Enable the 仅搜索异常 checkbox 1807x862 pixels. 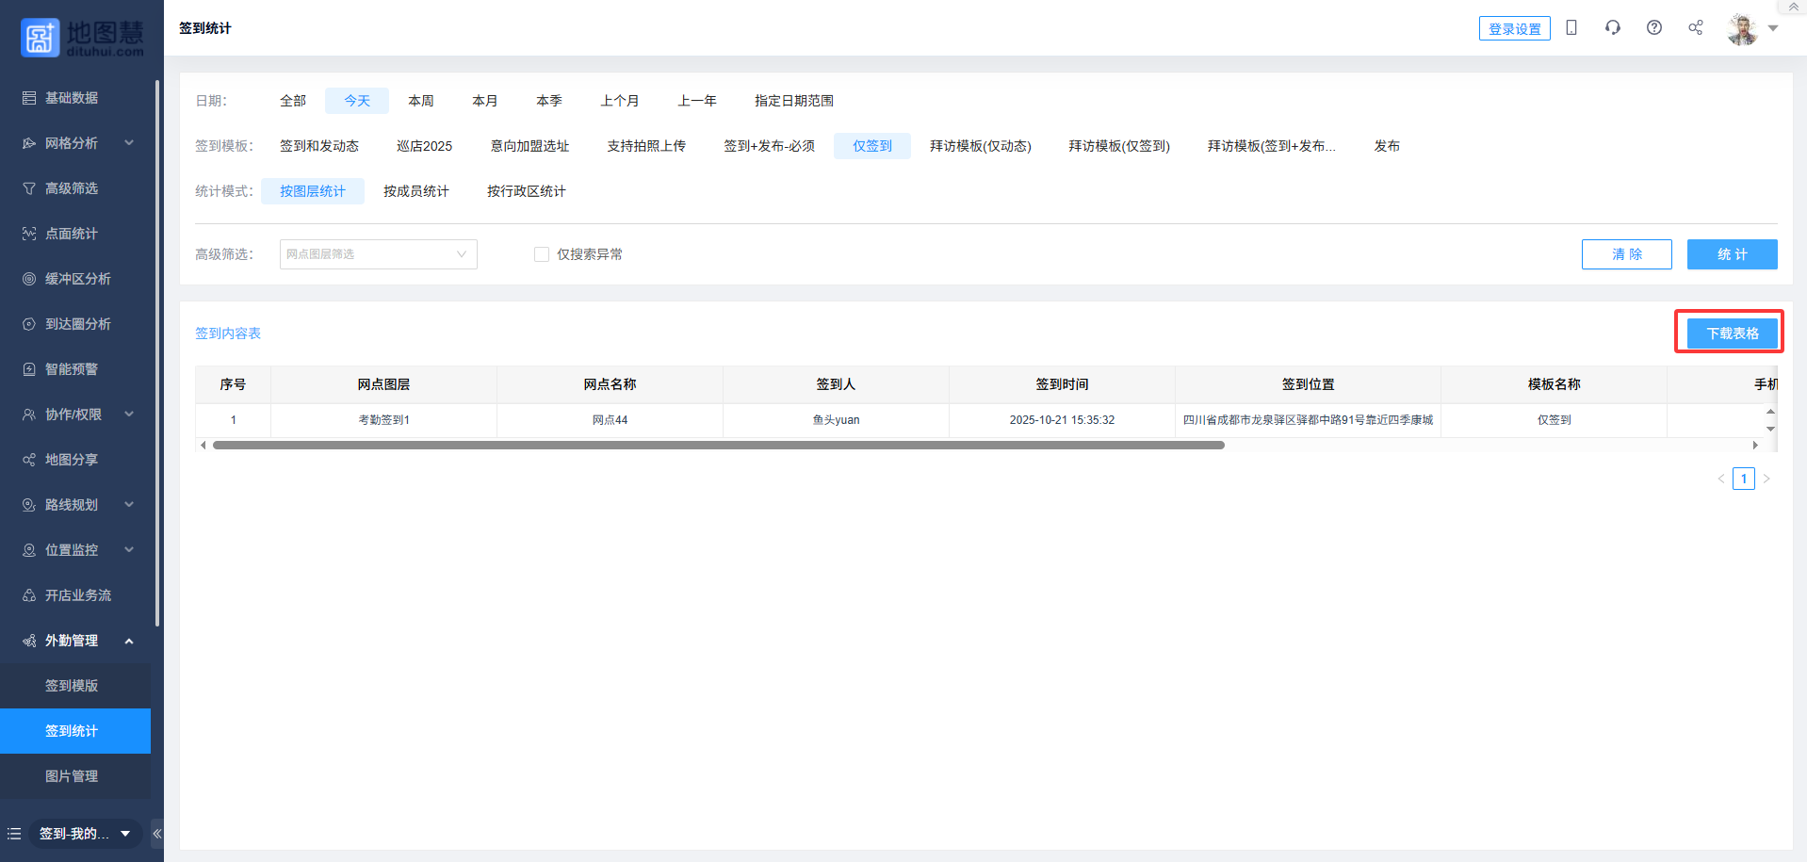(x=542, y=254)
